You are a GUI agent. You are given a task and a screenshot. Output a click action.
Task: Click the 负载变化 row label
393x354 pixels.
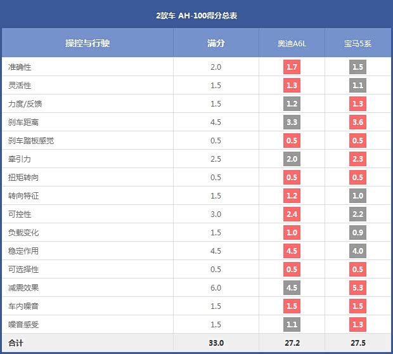pyautogui.click(x=23, y=233)
